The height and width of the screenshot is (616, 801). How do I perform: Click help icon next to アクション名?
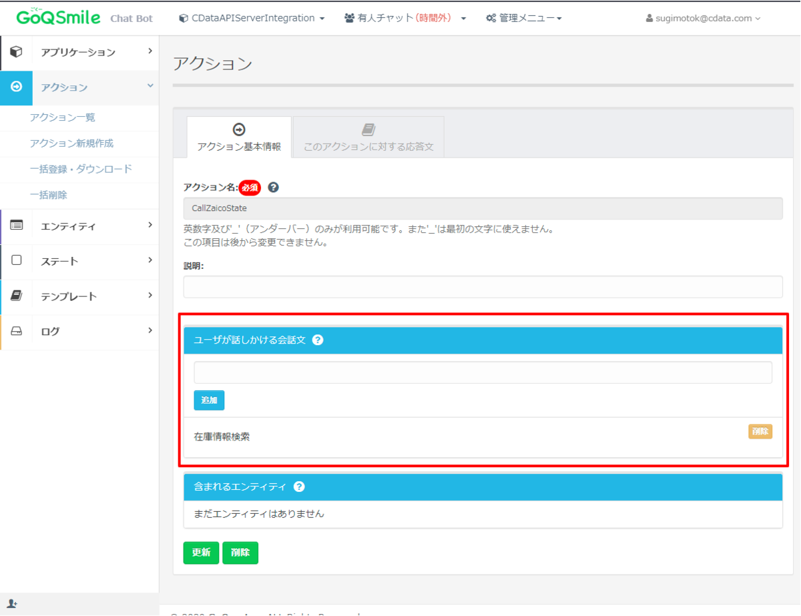coord(273,188)
